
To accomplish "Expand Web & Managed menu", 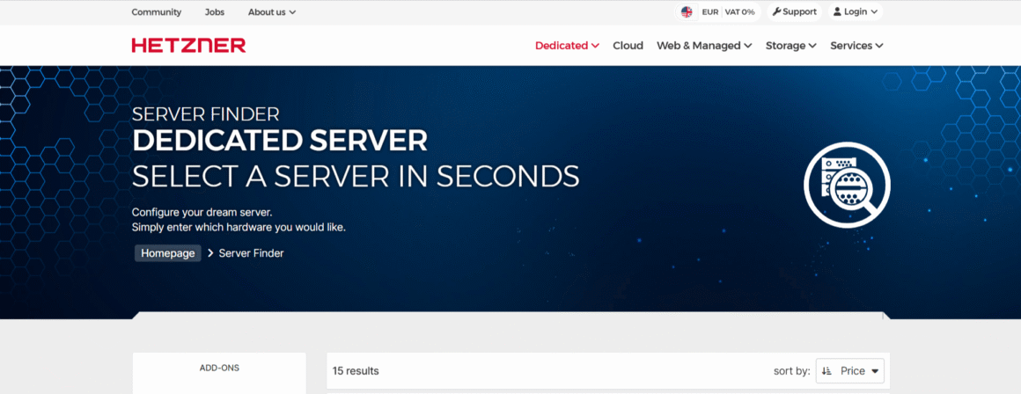I will tap(704, 46).
